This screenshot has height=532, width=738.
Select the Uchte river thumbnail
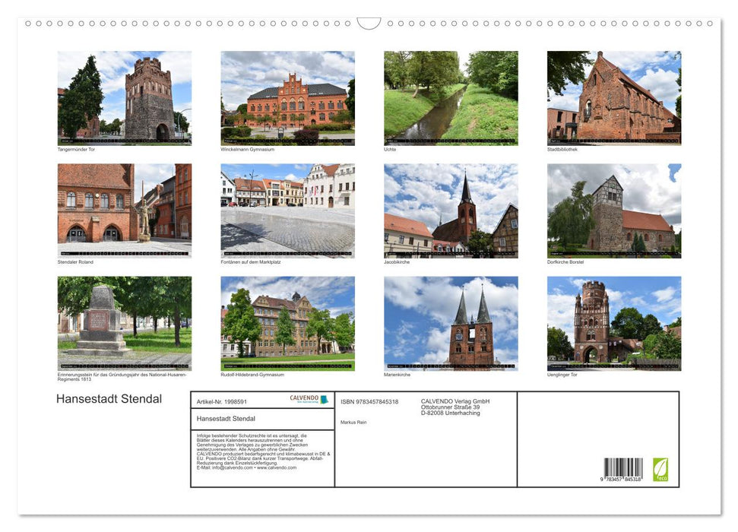tap(451, 95)
